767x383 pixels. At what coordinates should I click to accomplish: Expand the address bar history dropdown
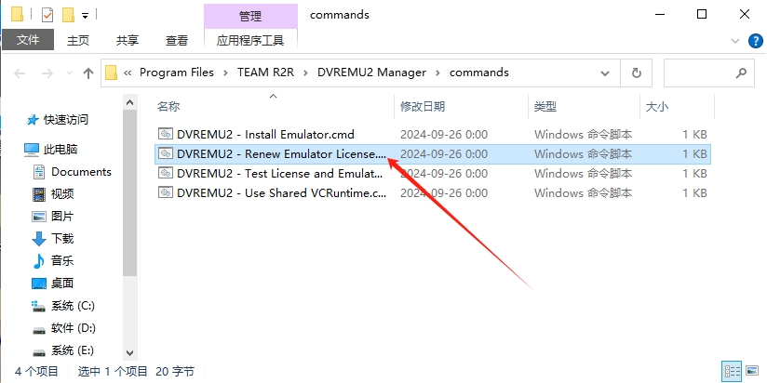click(605, 73)
